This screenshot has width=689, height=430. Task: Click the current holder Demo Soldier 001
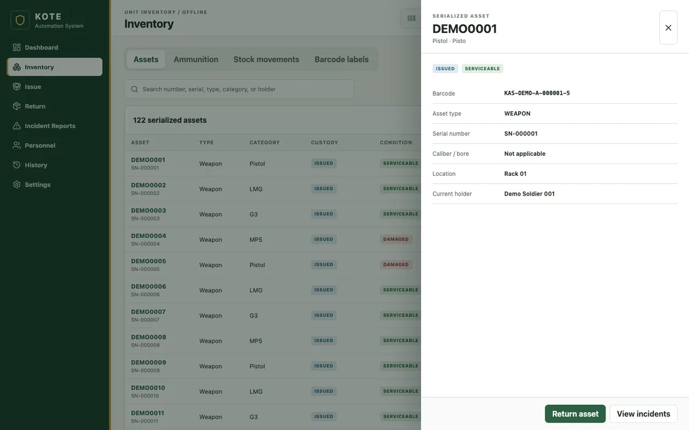click(529, 193)
